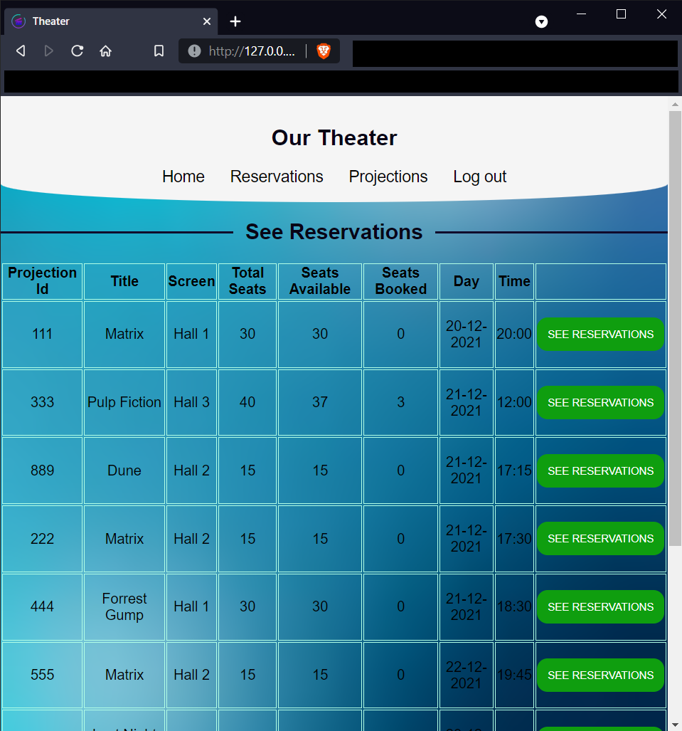This screenshot has width=682, height=731.
Task: Click projection id 222 cell
Action: [x=43, y=538]
